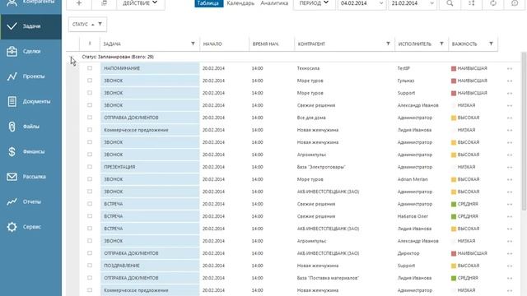Screen dimensions: 527x296
Task: Open the Проекты section in the sidebar
Action: (x=30, y=76)
